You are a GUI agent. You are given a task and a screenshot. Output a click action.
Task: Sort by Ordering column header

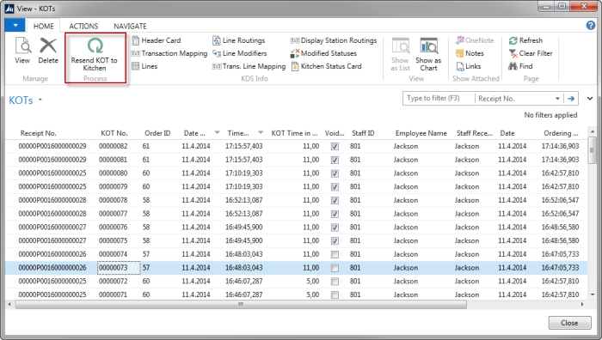click(x=561, y=133)
